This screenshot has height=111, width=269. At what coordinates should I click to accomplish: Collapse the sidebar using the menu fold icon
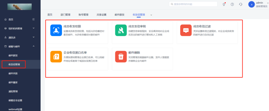[34, 20]
